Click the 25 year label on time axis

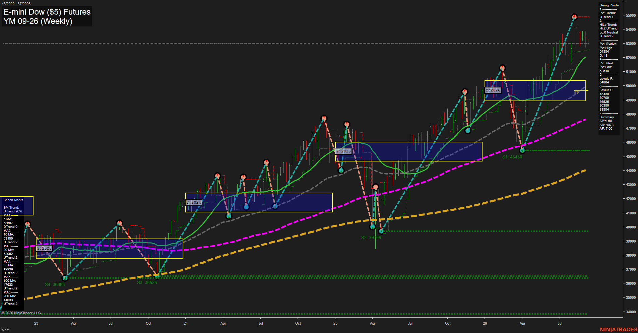click(x=335, y=323)
